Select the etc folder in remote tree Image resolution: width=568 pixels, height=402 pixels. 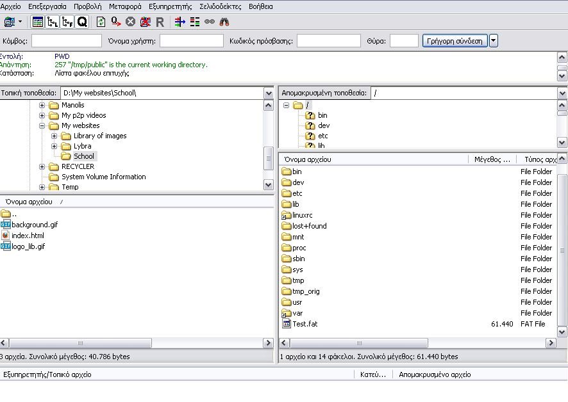[322, 136]
